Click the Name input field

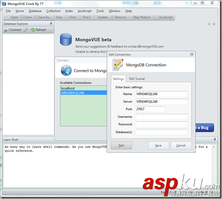pos(162,94)
